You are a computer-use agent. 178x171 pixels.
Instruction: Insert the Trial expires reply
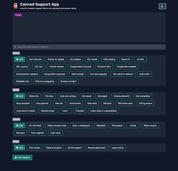tap(117, 126)
